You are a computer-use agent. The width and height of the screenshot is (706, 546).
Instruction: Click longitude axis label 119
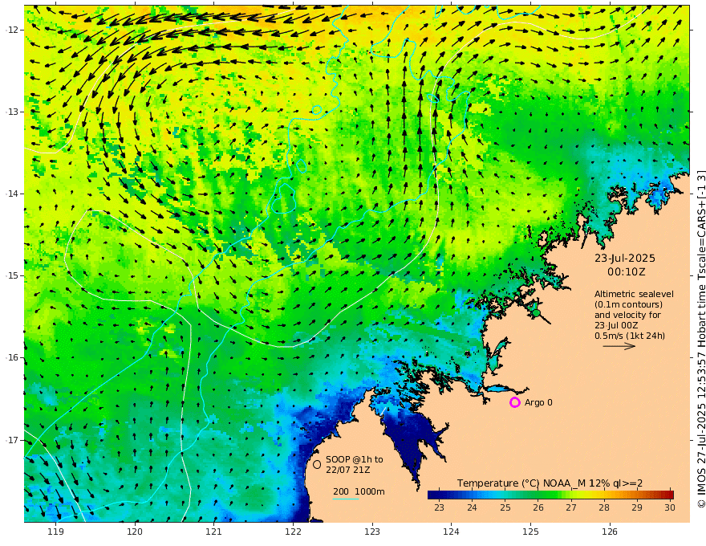point(55,532)
